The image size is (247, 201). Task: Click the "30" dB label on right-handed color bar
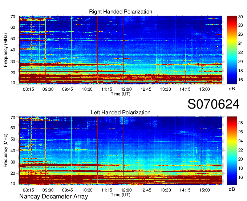click(240, 17)
